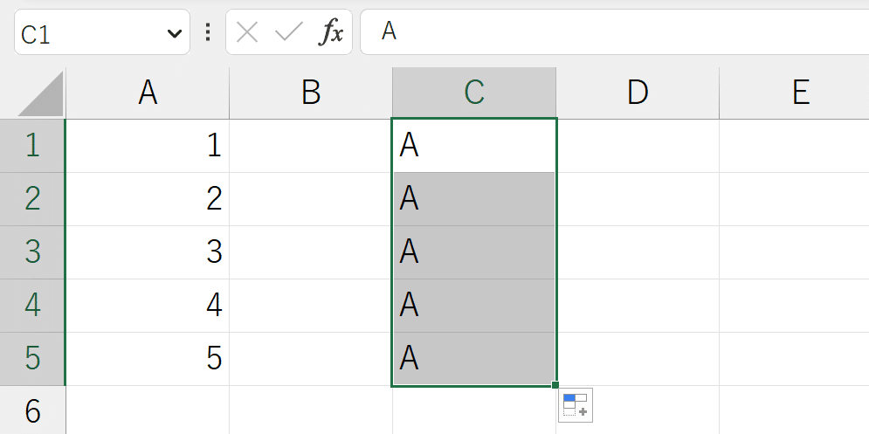Select column E header
This screenshot has width=869, height=434.
click(x=794, y=93)
